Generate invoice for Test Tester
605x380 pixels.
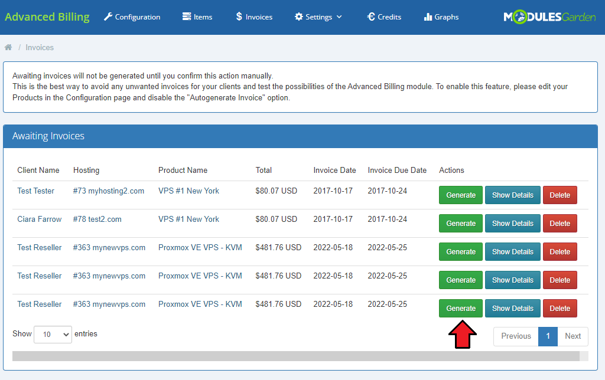click(x=461, y=195)
